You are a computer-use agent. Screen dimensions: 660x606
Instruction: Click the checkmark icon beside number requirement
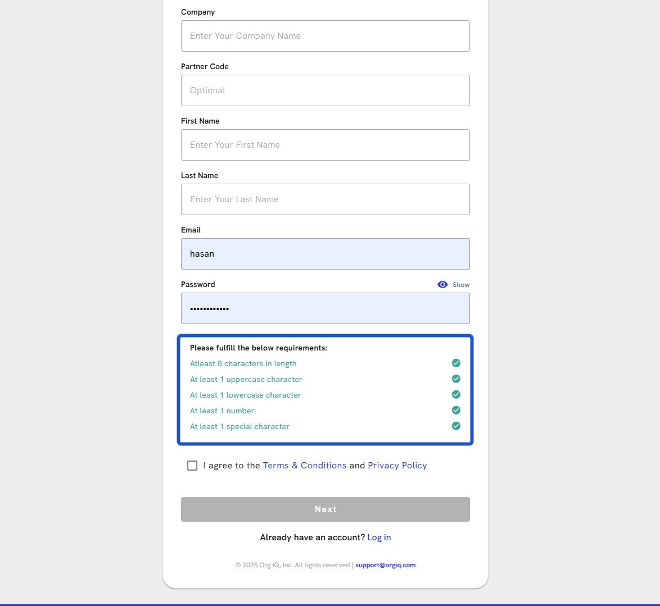coord(456,411)
